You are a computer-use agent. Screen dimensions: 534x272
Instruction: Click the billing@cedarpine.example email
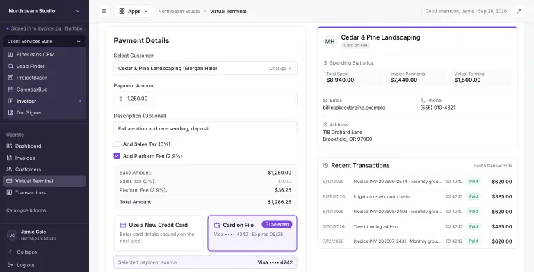tap(354, 108)
